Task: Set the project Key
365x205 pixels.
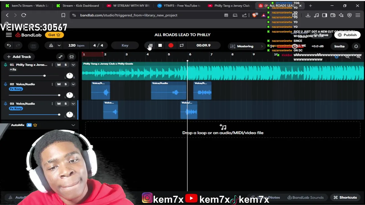Action: [x=125, y=45]
